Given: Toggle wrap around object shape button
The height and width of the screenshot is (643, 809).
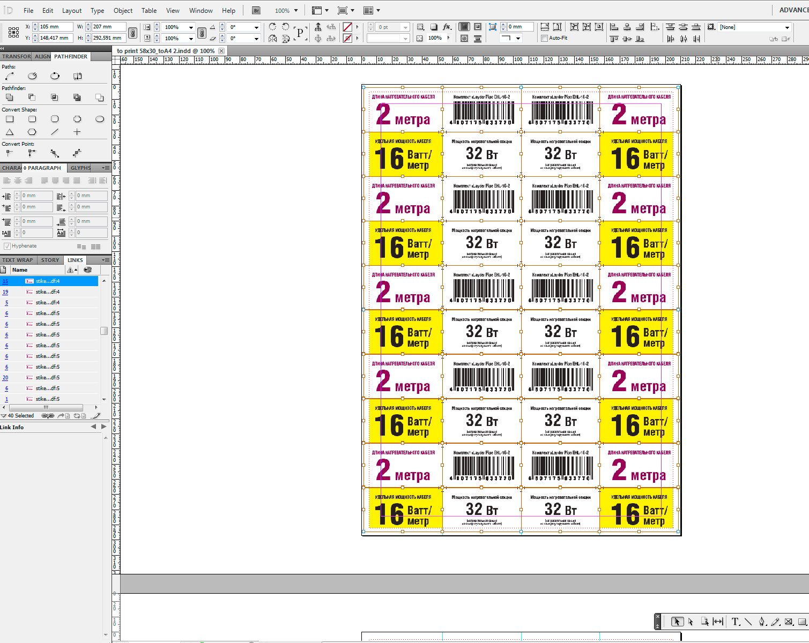Looking at the screenshot, I should (464, 39).
